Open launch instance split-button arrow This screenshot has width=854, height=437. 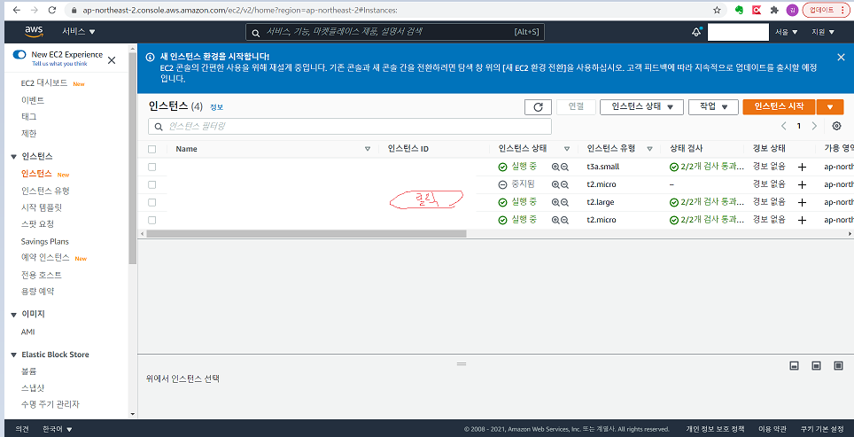coord(831,106)
